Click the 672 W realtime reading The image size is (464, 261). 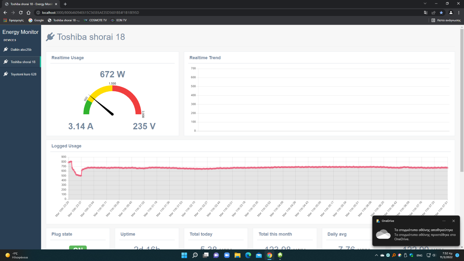(x=113, y=74)
